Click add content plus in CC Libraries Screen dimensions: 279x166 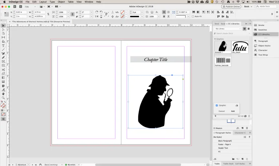click(215, 116)
